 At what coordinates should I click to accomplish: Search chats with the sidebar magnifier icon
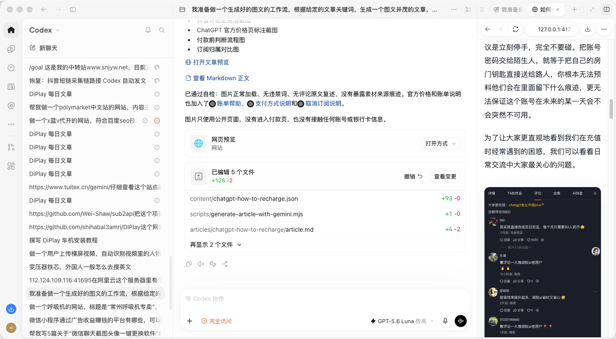coord(162,30)
